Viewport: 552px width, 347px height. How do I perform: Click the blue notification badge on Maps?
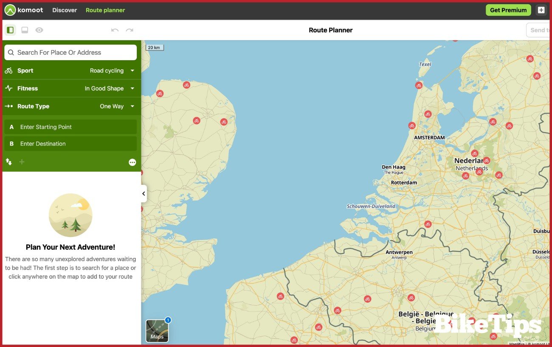[168, 320]
